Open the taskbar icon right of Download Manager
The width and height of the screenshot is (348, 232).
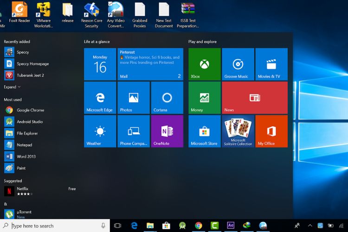click(263, 226)
